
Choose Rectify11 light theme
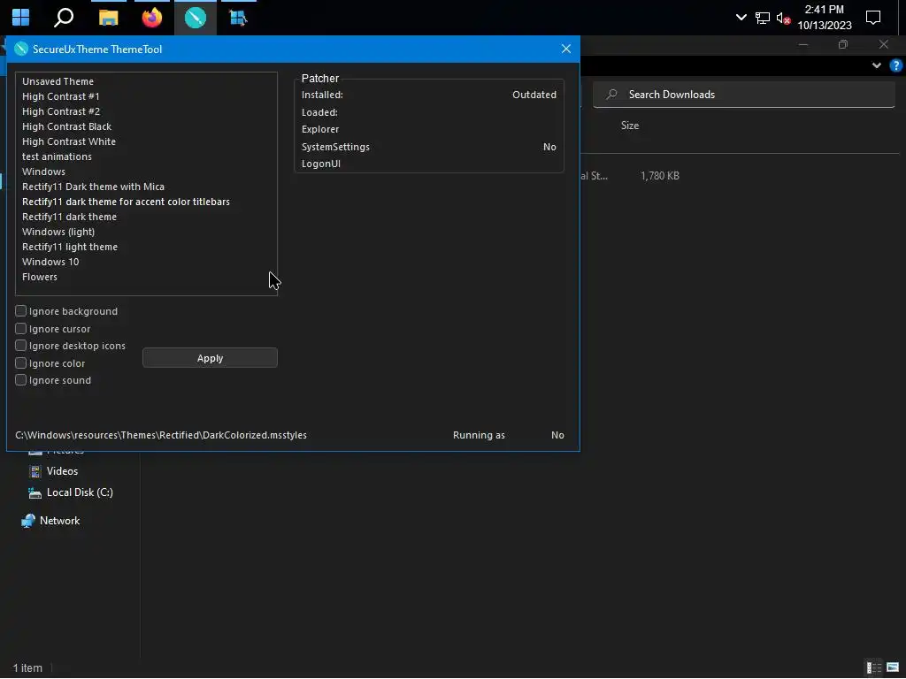coord(70,247)
